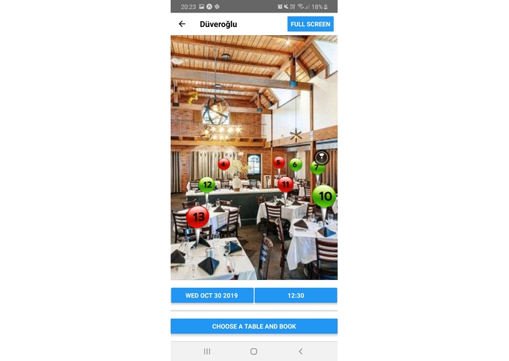
Task: Open the 12:30 time picker
Action: click(x=296, y=295)
